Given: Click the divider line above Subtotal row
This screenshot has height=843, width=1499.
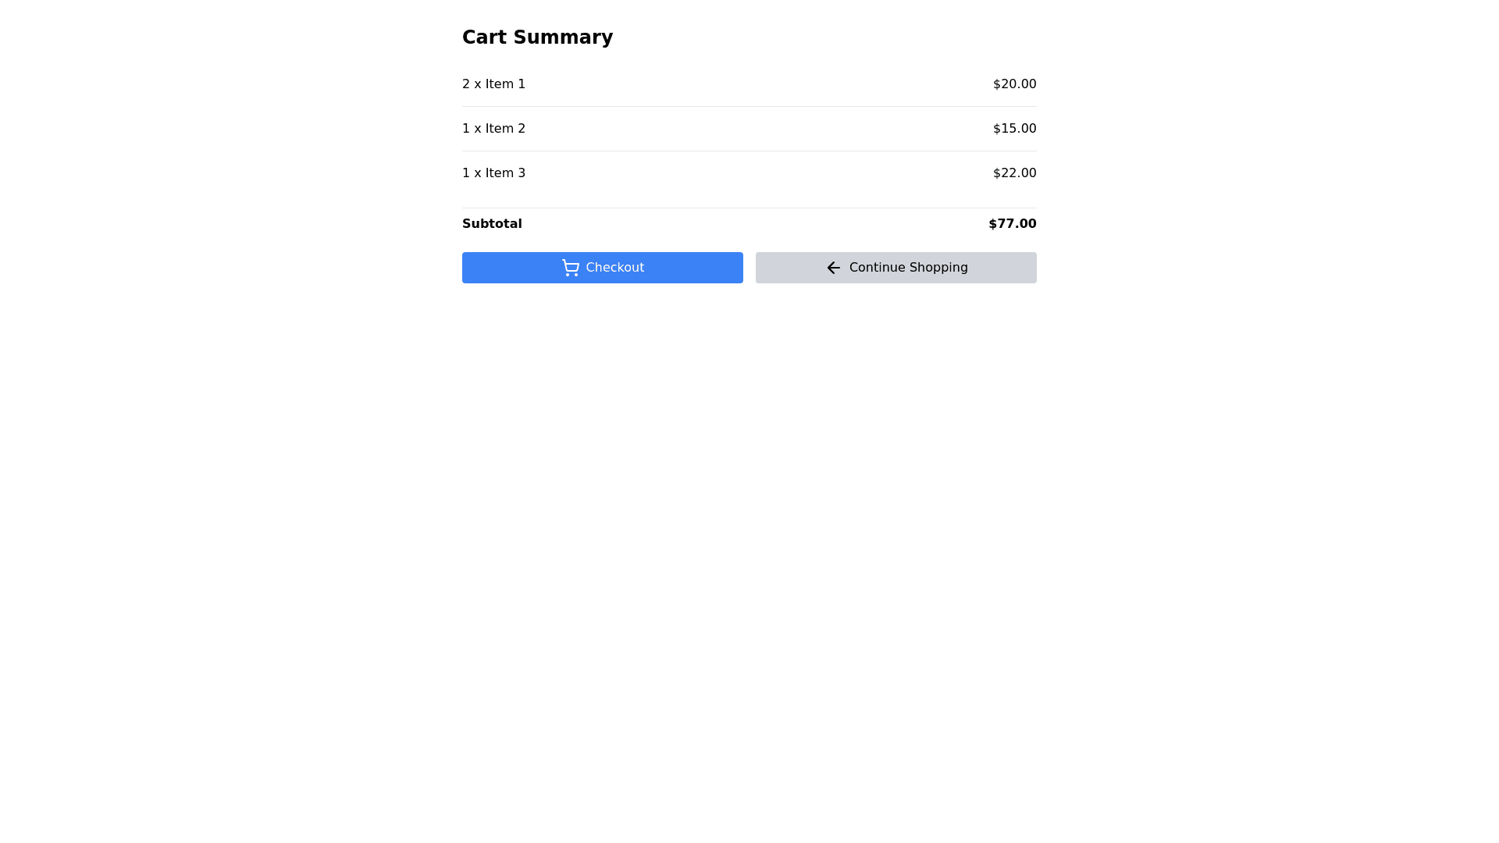Looking at the screenshot, I should 749,208.
